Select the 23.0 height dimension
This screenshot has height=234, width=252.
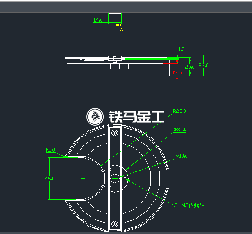(204, 65)
